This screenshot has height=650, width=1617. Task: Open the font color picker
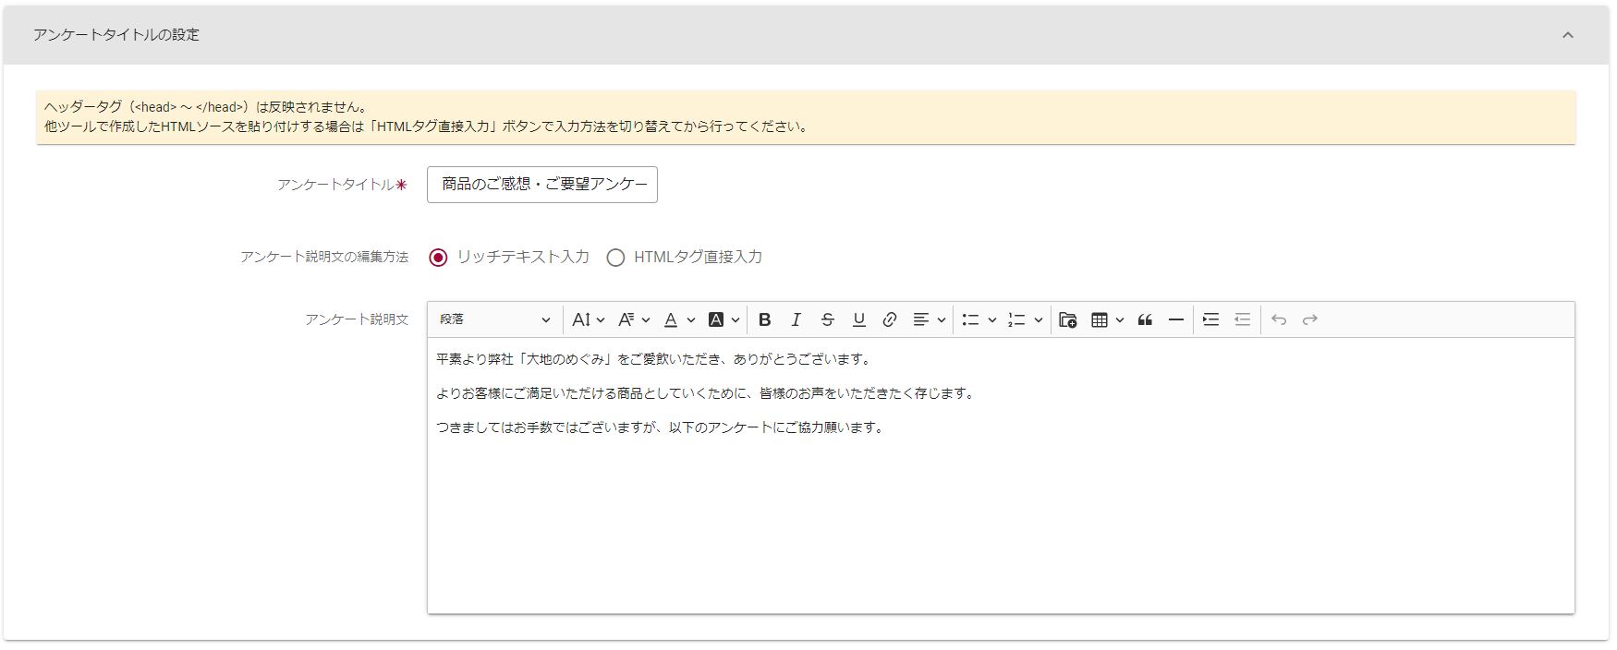[678, 319]
